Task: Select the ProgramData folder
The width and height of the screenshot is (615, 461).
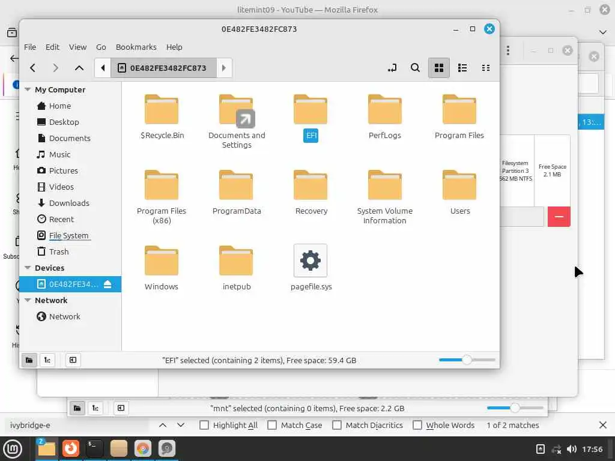Action: pyautogui.click(x=236, y=185)
